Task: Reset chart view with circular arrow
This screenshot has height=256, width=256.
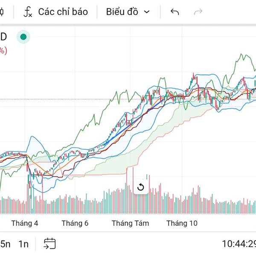Action: (141, 187)
